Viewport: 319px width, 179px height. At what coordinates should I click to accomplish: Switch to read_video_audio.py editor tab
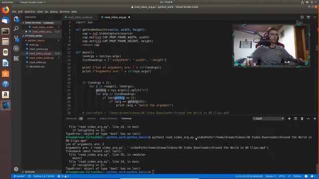click(x=80, y=17)
